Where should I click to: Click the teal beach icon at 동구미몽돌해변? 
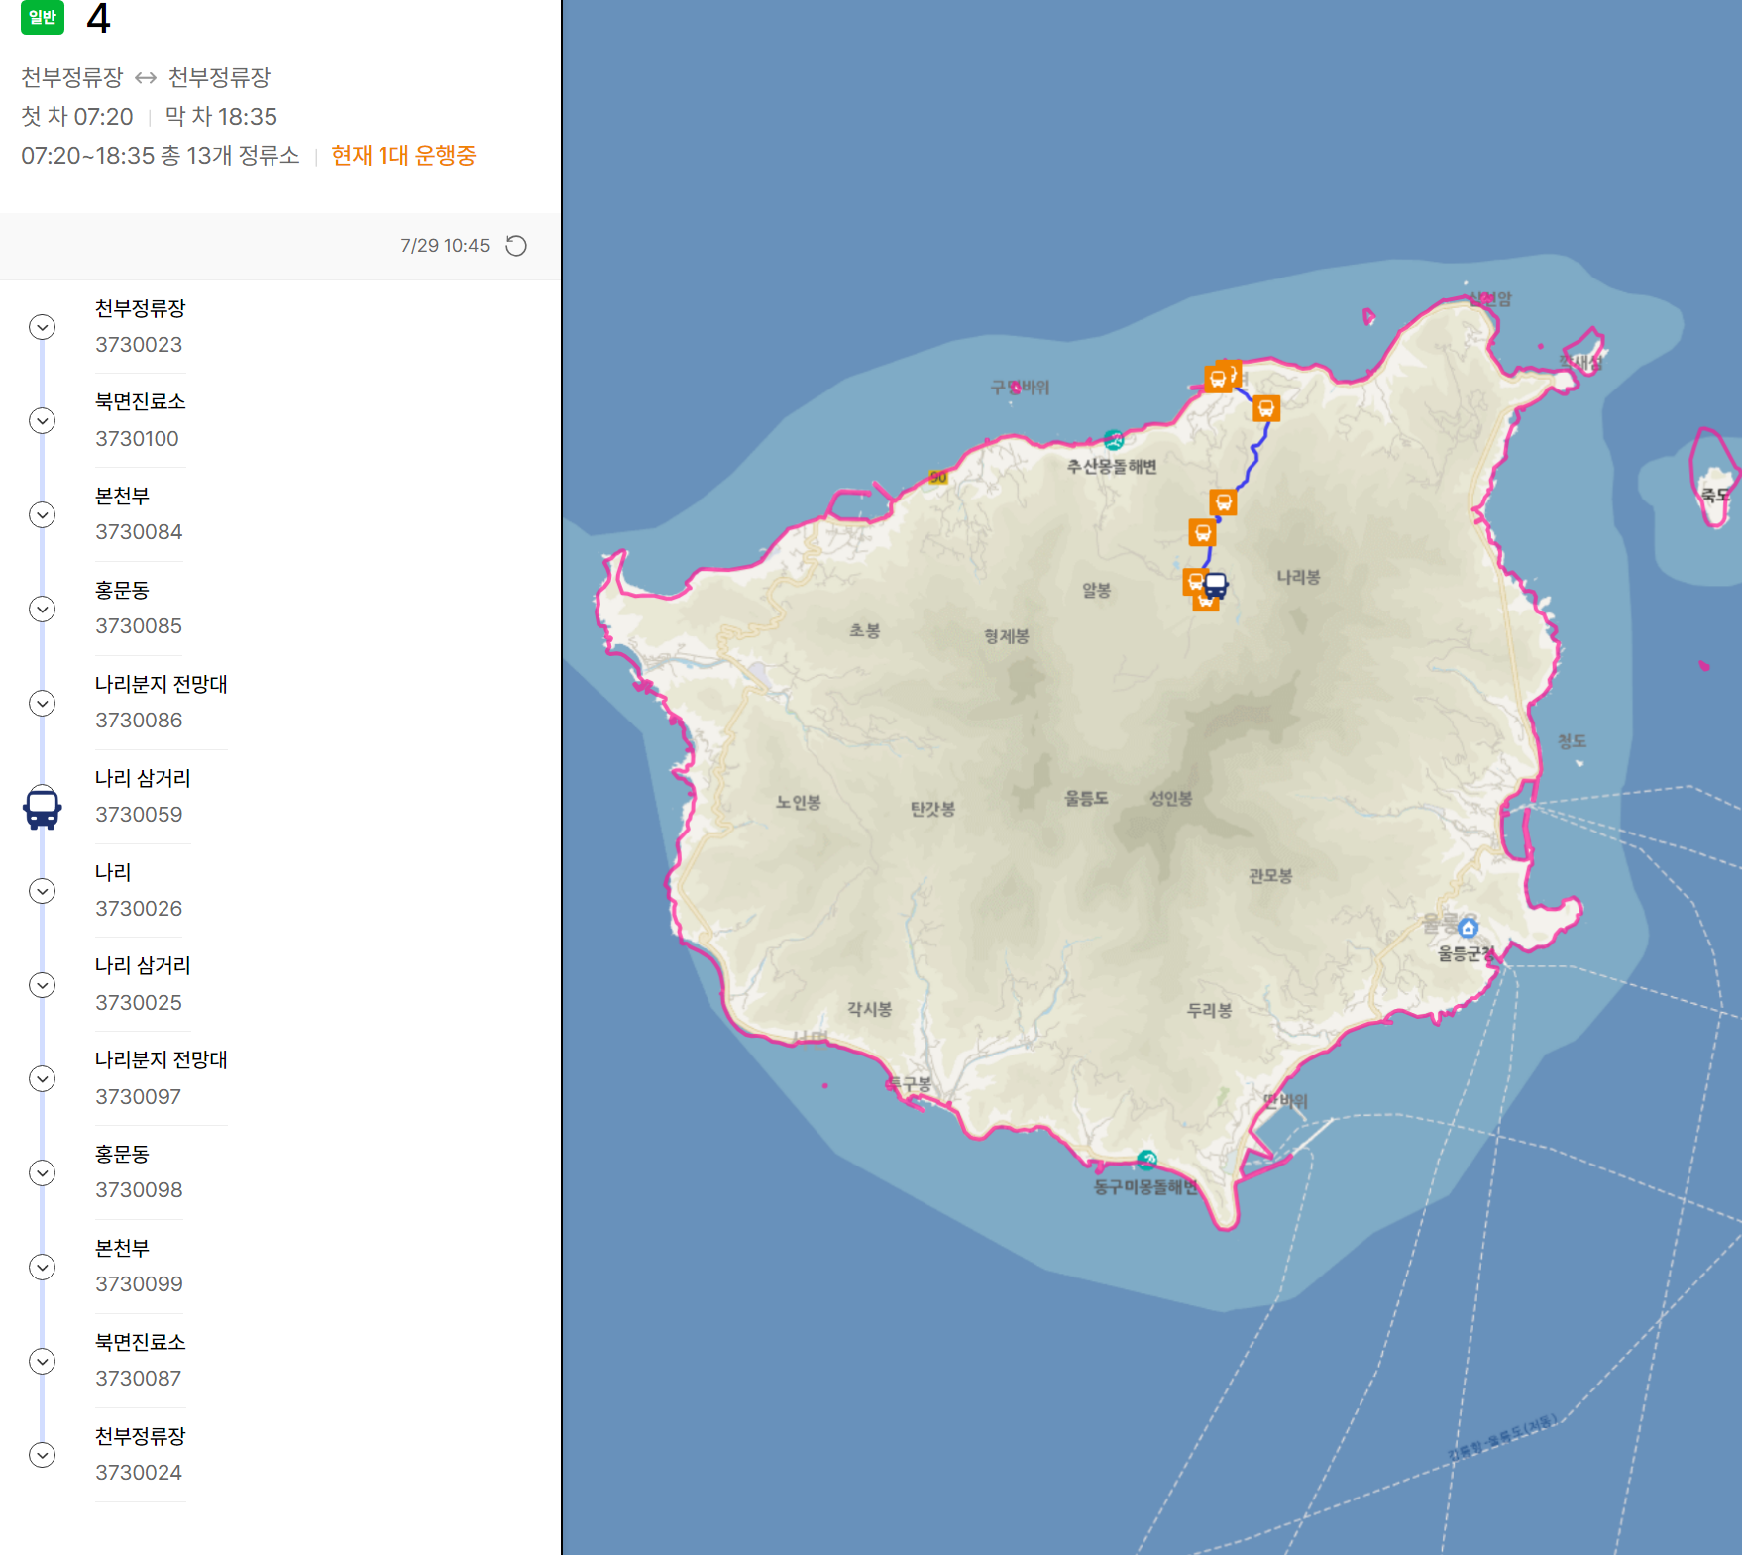point(1147,1160)
